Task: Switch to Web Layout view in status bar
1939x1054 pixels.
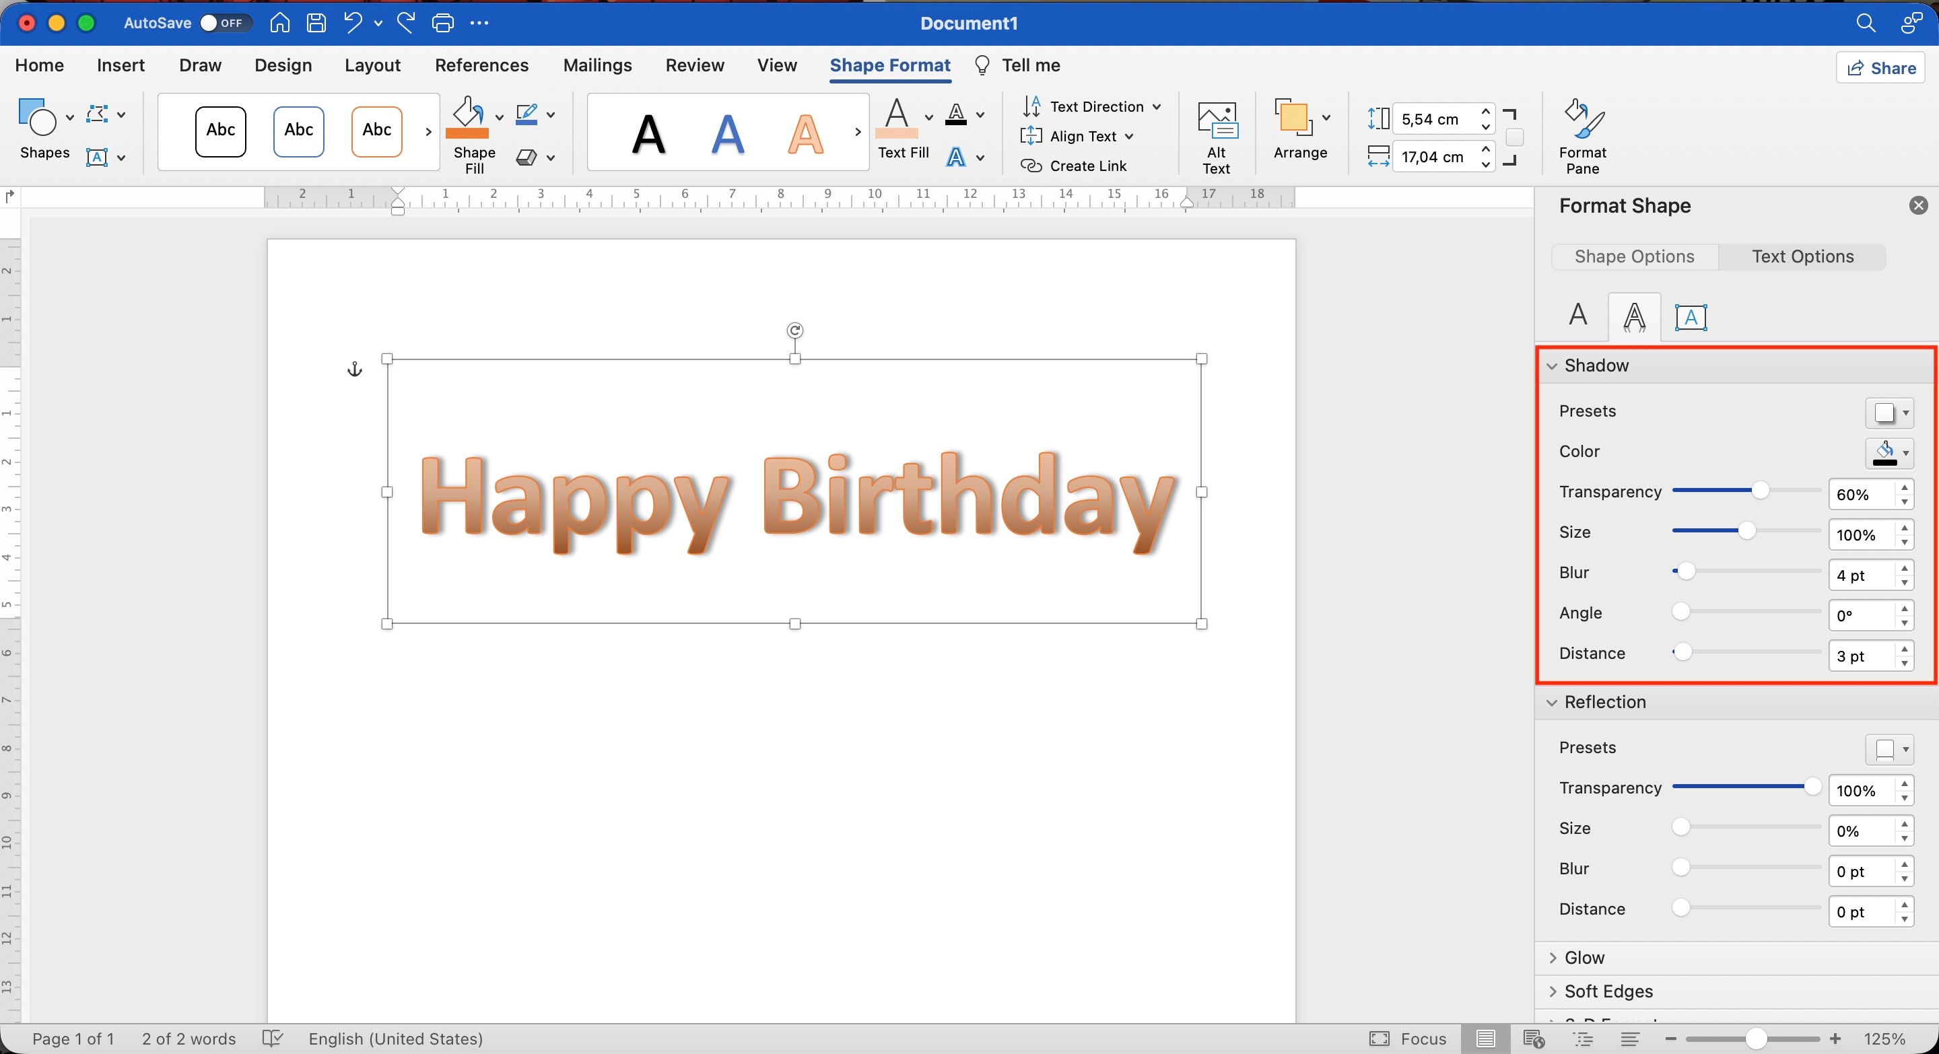Action: [x=1534, y=1039]
